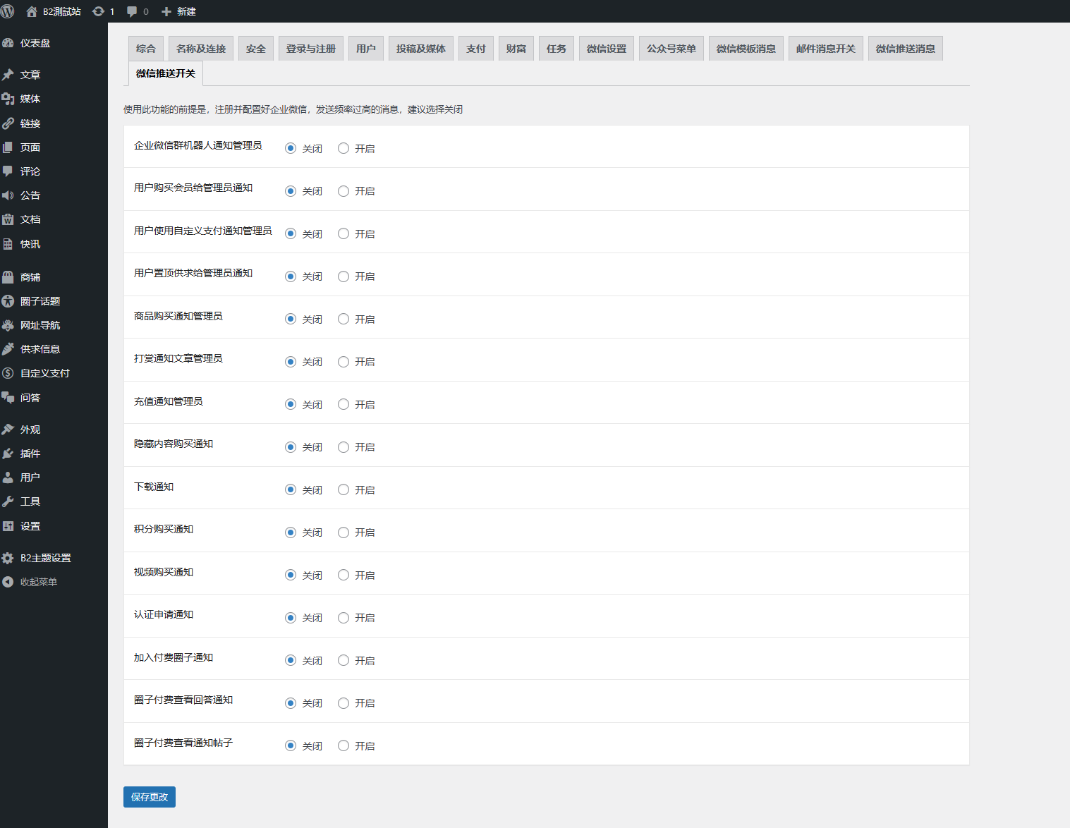Image resolution: width=1070 pixels, height=828 pixels.
Task: Switch to the 支付 tab
Action: click(x=475, y=48)
